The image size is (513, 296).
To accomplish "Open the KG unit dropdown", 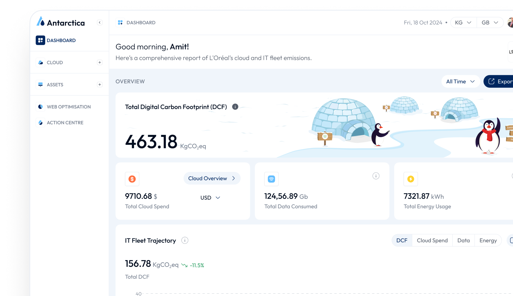I will [x=463, y=23].
